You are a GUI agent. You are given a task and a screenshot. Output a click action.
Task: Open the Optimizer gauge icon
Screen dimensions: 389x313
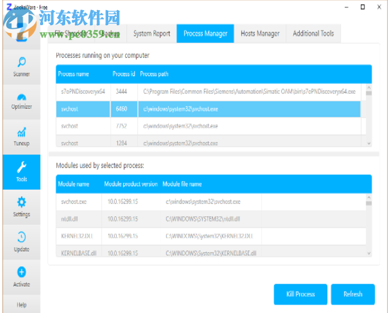(22, 97)
